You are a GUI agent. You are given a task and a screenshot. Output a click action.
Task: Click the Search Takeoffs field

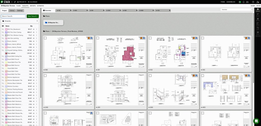(x=13, y=16)
